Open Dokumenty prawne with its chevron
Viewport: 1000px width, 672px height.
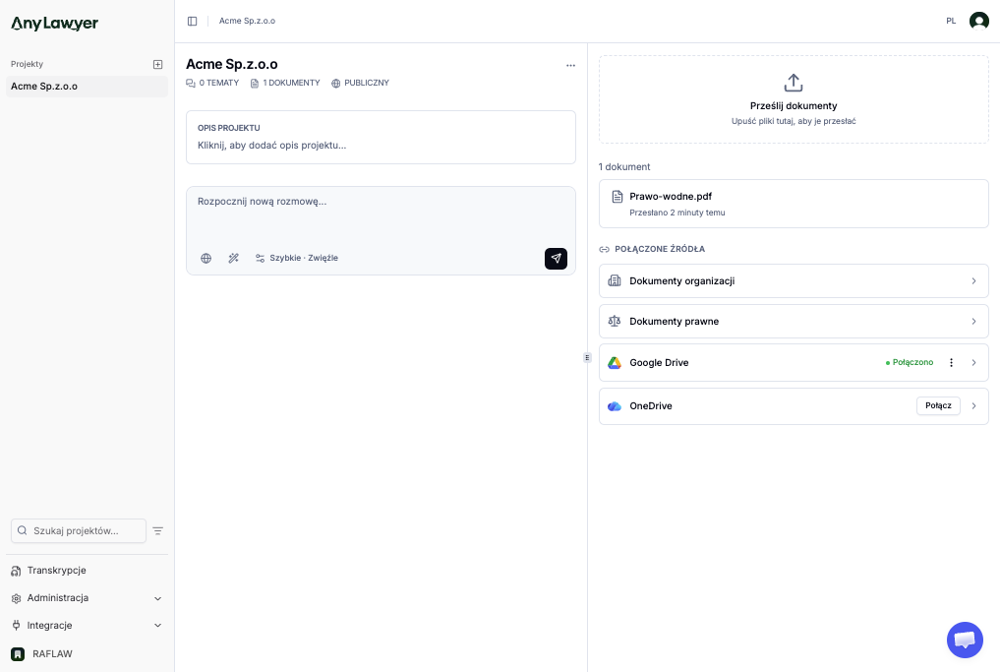click(x=973, y=321)
